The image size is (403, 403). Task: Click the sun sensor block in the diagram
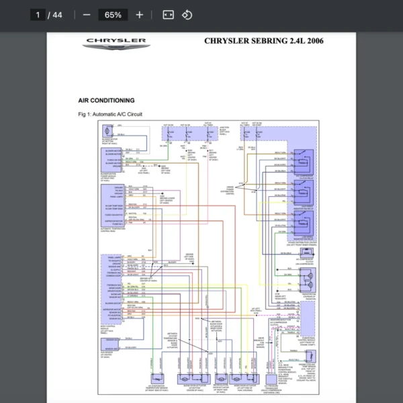[109, 349]
